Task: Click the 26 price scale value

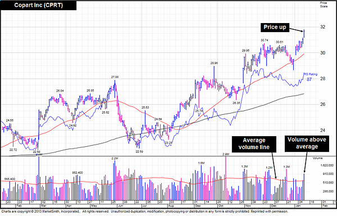Action: pyautogui.click(x=322, y=104)
